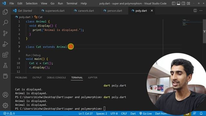Open the Selection menu
Screen dimensions: 206x116
(32, 4)
